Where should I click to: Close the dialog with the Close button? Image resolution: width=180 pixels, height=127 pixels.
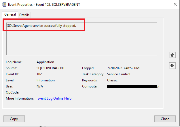pos(165,119)
